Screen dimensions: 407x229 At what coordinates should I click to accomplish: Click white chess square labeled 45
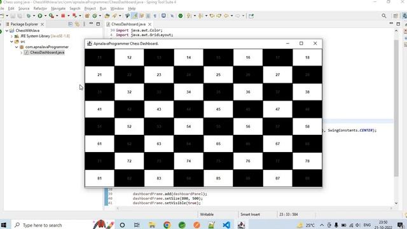click(218, 109)
